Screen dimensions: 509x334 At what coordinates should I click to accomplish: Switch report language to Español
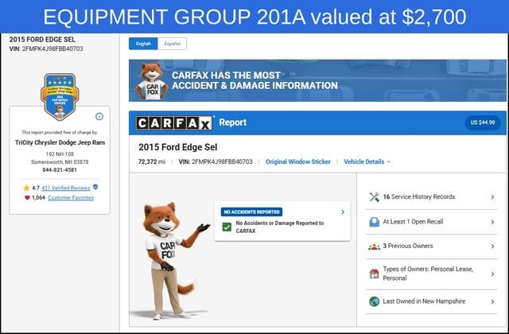(172, 44)
